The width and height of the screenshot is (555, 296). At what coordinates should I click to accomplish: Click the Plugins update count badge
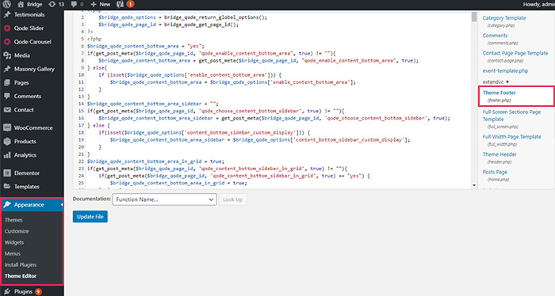pyautogui.click(x=38, y=292)
